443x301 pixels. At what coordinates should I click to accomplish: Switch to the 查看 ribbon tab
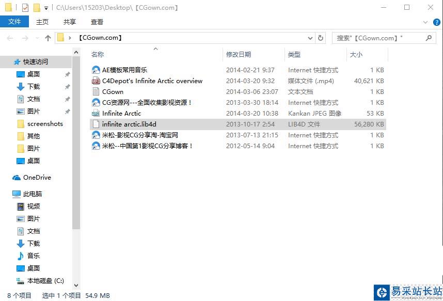click(x=97, y=22)
